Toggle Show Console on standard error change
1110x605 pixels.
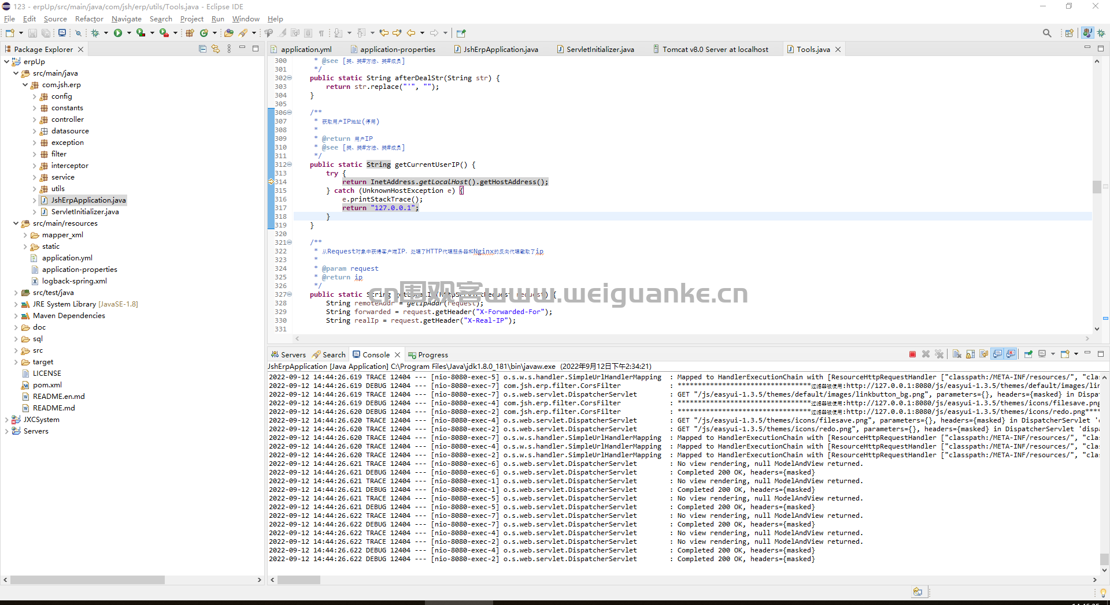(x=1011, y=354)
